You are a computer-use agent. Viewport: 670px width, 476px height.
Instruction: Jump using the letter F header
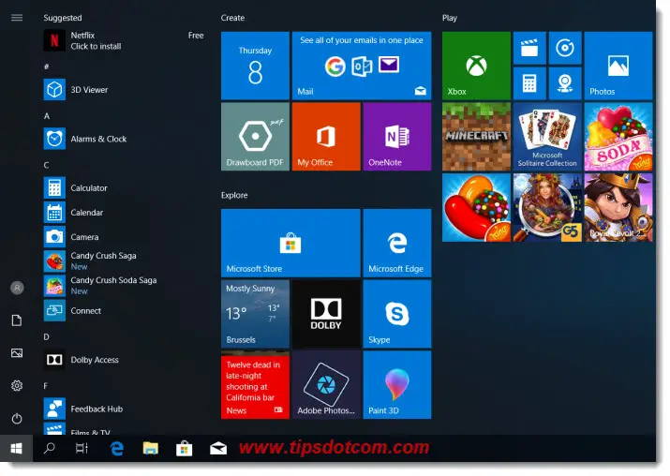(45, 386)
